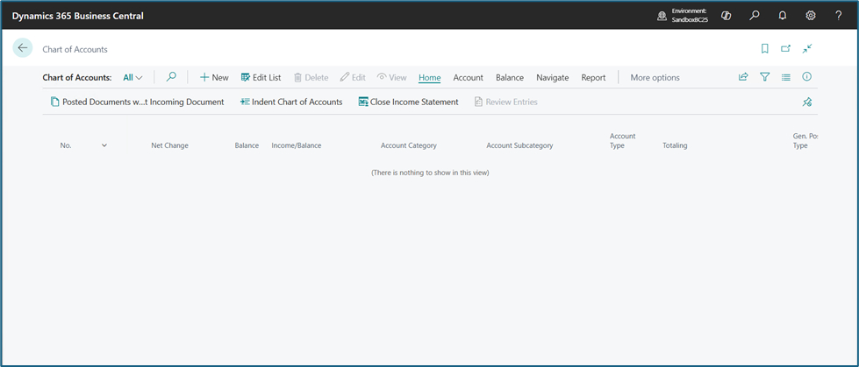This screenshot has width=859, height=367.
Task: Open the notifications bell
Action: pyautogui.click(x=783, y=16)
